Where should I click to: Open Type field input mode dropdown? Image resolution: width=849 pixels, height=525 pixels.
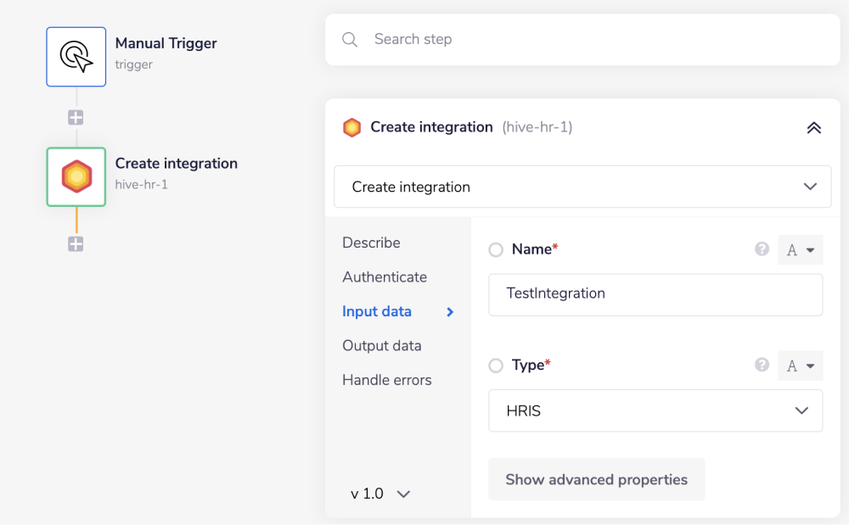click(x=800, y=366)
